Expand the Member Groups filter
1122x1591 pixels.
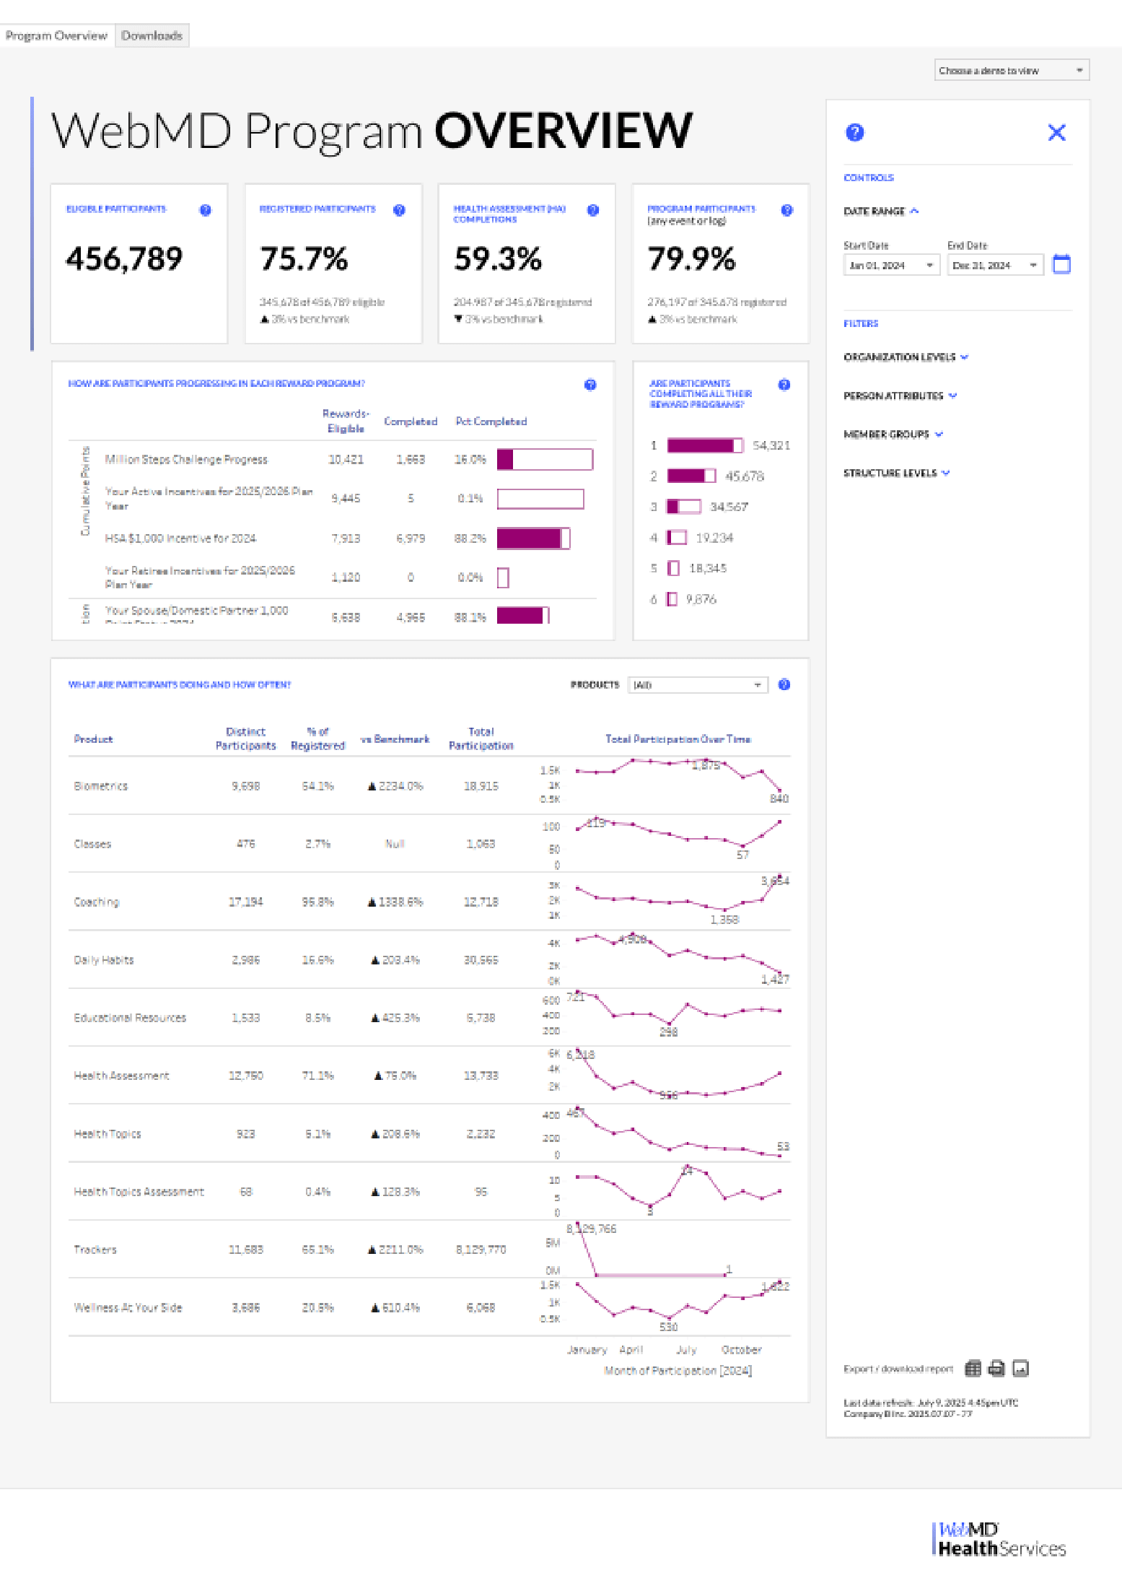point(893,434)
